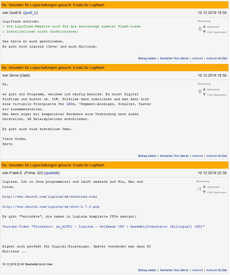This screenshot has width=230, height=275.
Task: Downvote Frank E.'s post with the down arrow
Action: coord(204,192)
